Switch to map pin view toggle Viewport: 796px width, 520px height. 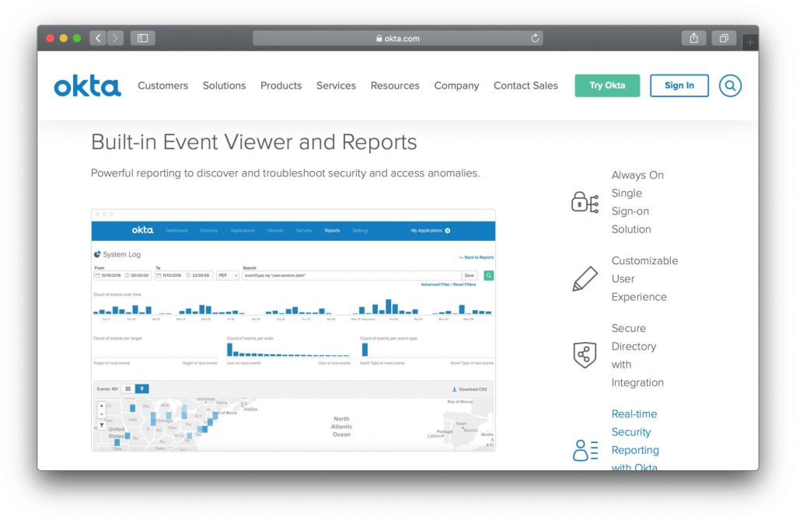[x=142, y=389]
